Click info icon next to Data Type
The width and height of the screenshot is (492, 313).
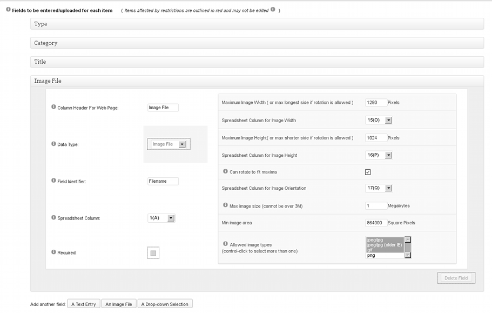pyautogui.click(x=53, y=144)
